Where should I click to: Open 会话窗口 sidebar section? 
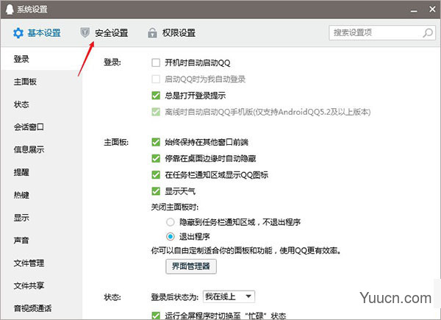[41, 127]
